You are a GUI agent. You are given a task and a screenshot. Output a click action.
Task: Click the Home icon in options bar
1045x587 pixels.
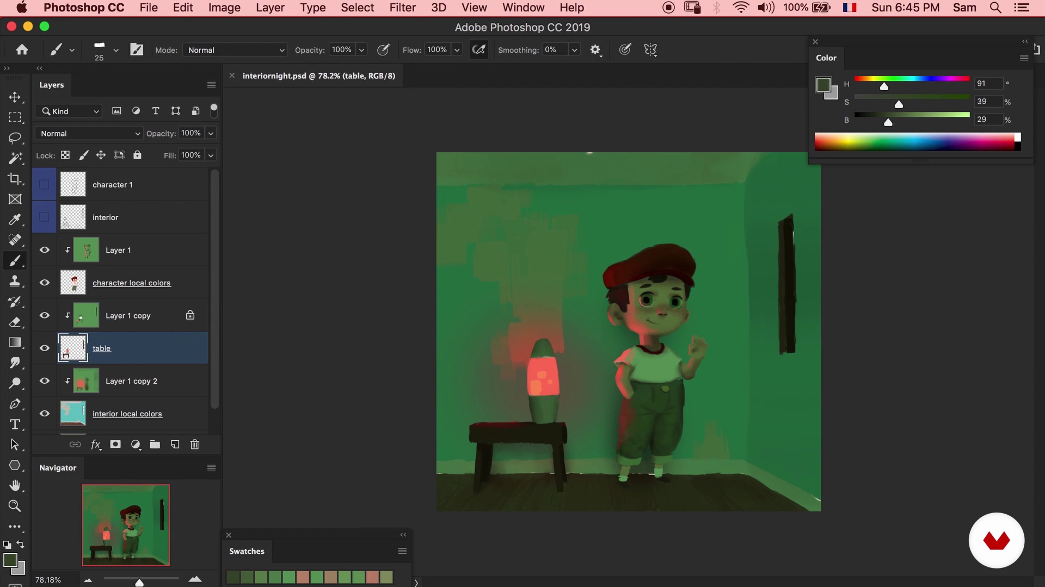click(x=22, y=49)
